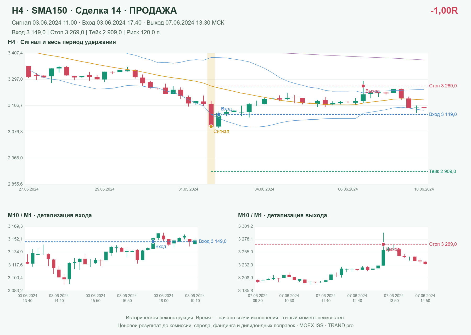471x335 pixels.
Task: Select the 'Тейк 2 909,0' label
Action: pyautogui.click(x=442, y=171)
